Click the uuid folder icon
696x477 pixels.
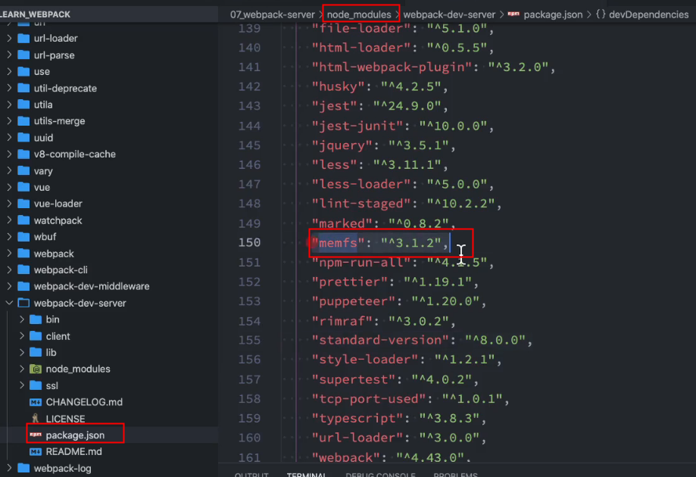click(x=23, y=138)
